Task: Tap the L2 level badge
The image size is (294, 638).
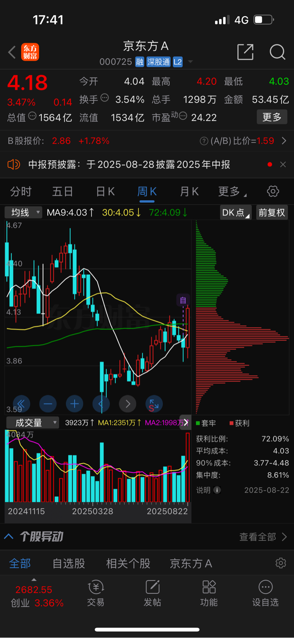Action: point(178,62)
